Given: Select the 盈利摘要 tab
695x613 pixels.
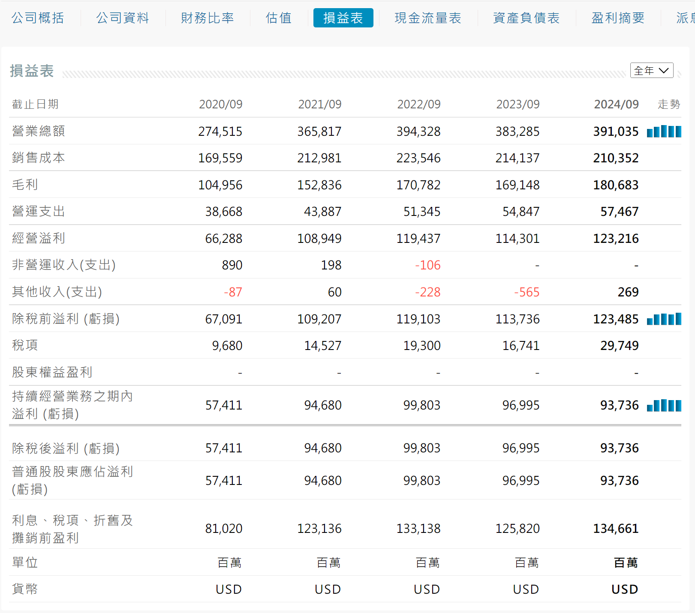Looking at the screenshot, I should click(618, 18).
